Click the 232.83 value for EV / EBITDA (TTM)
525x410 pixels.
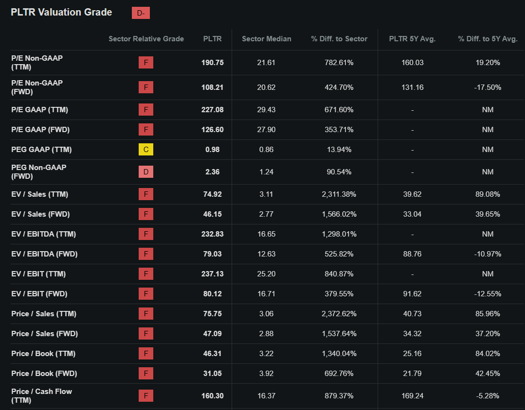[x=213, y=234]
